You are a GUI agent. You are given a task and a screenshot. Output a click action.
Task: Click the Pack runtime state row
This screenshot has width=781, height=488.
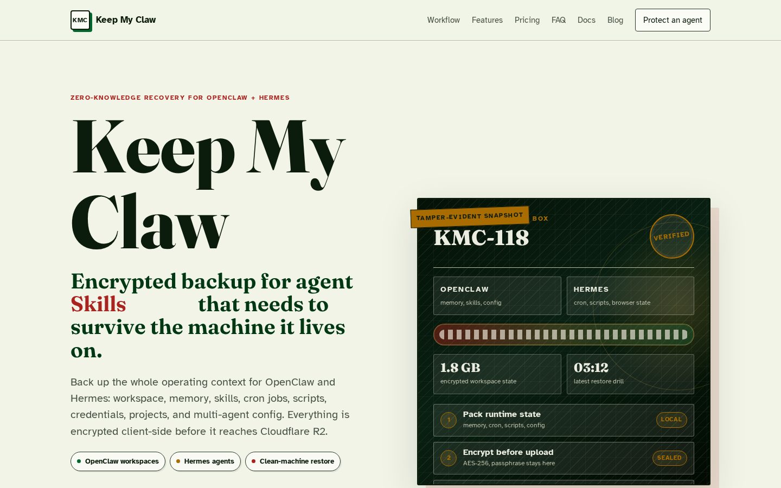tap(564, 420)
